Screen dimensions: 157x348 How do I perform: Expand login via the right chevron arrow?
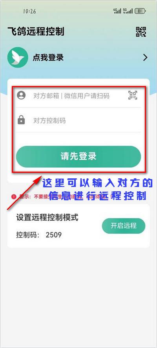click(x=145, y=58)
